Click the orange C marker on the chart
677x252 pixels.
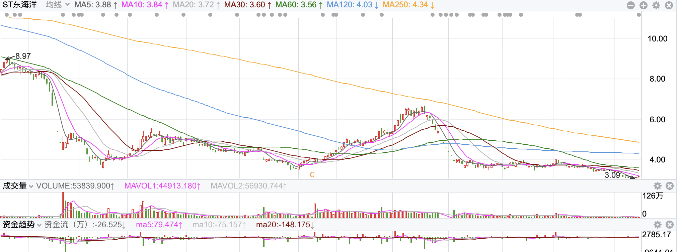click(312, 174)
